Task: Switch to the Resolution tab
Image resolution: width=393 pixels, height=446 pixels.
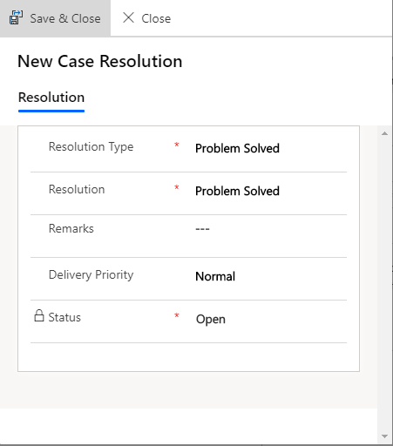Action: (x=51, y=98)
